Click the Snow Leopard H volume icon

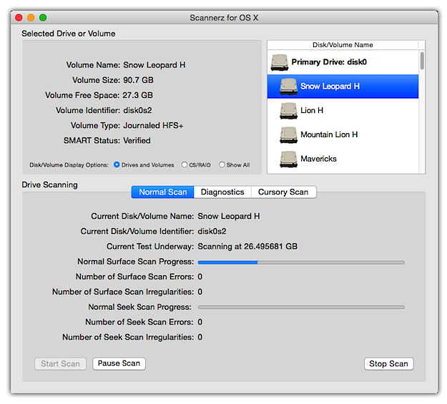288,87
